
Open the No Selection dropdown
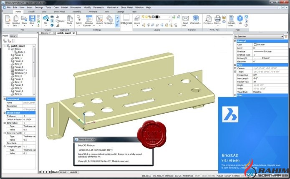click(282, 37)
